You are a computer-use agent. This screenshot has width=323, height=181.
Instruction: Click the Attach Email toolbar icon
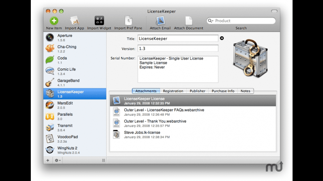[160, 21]
